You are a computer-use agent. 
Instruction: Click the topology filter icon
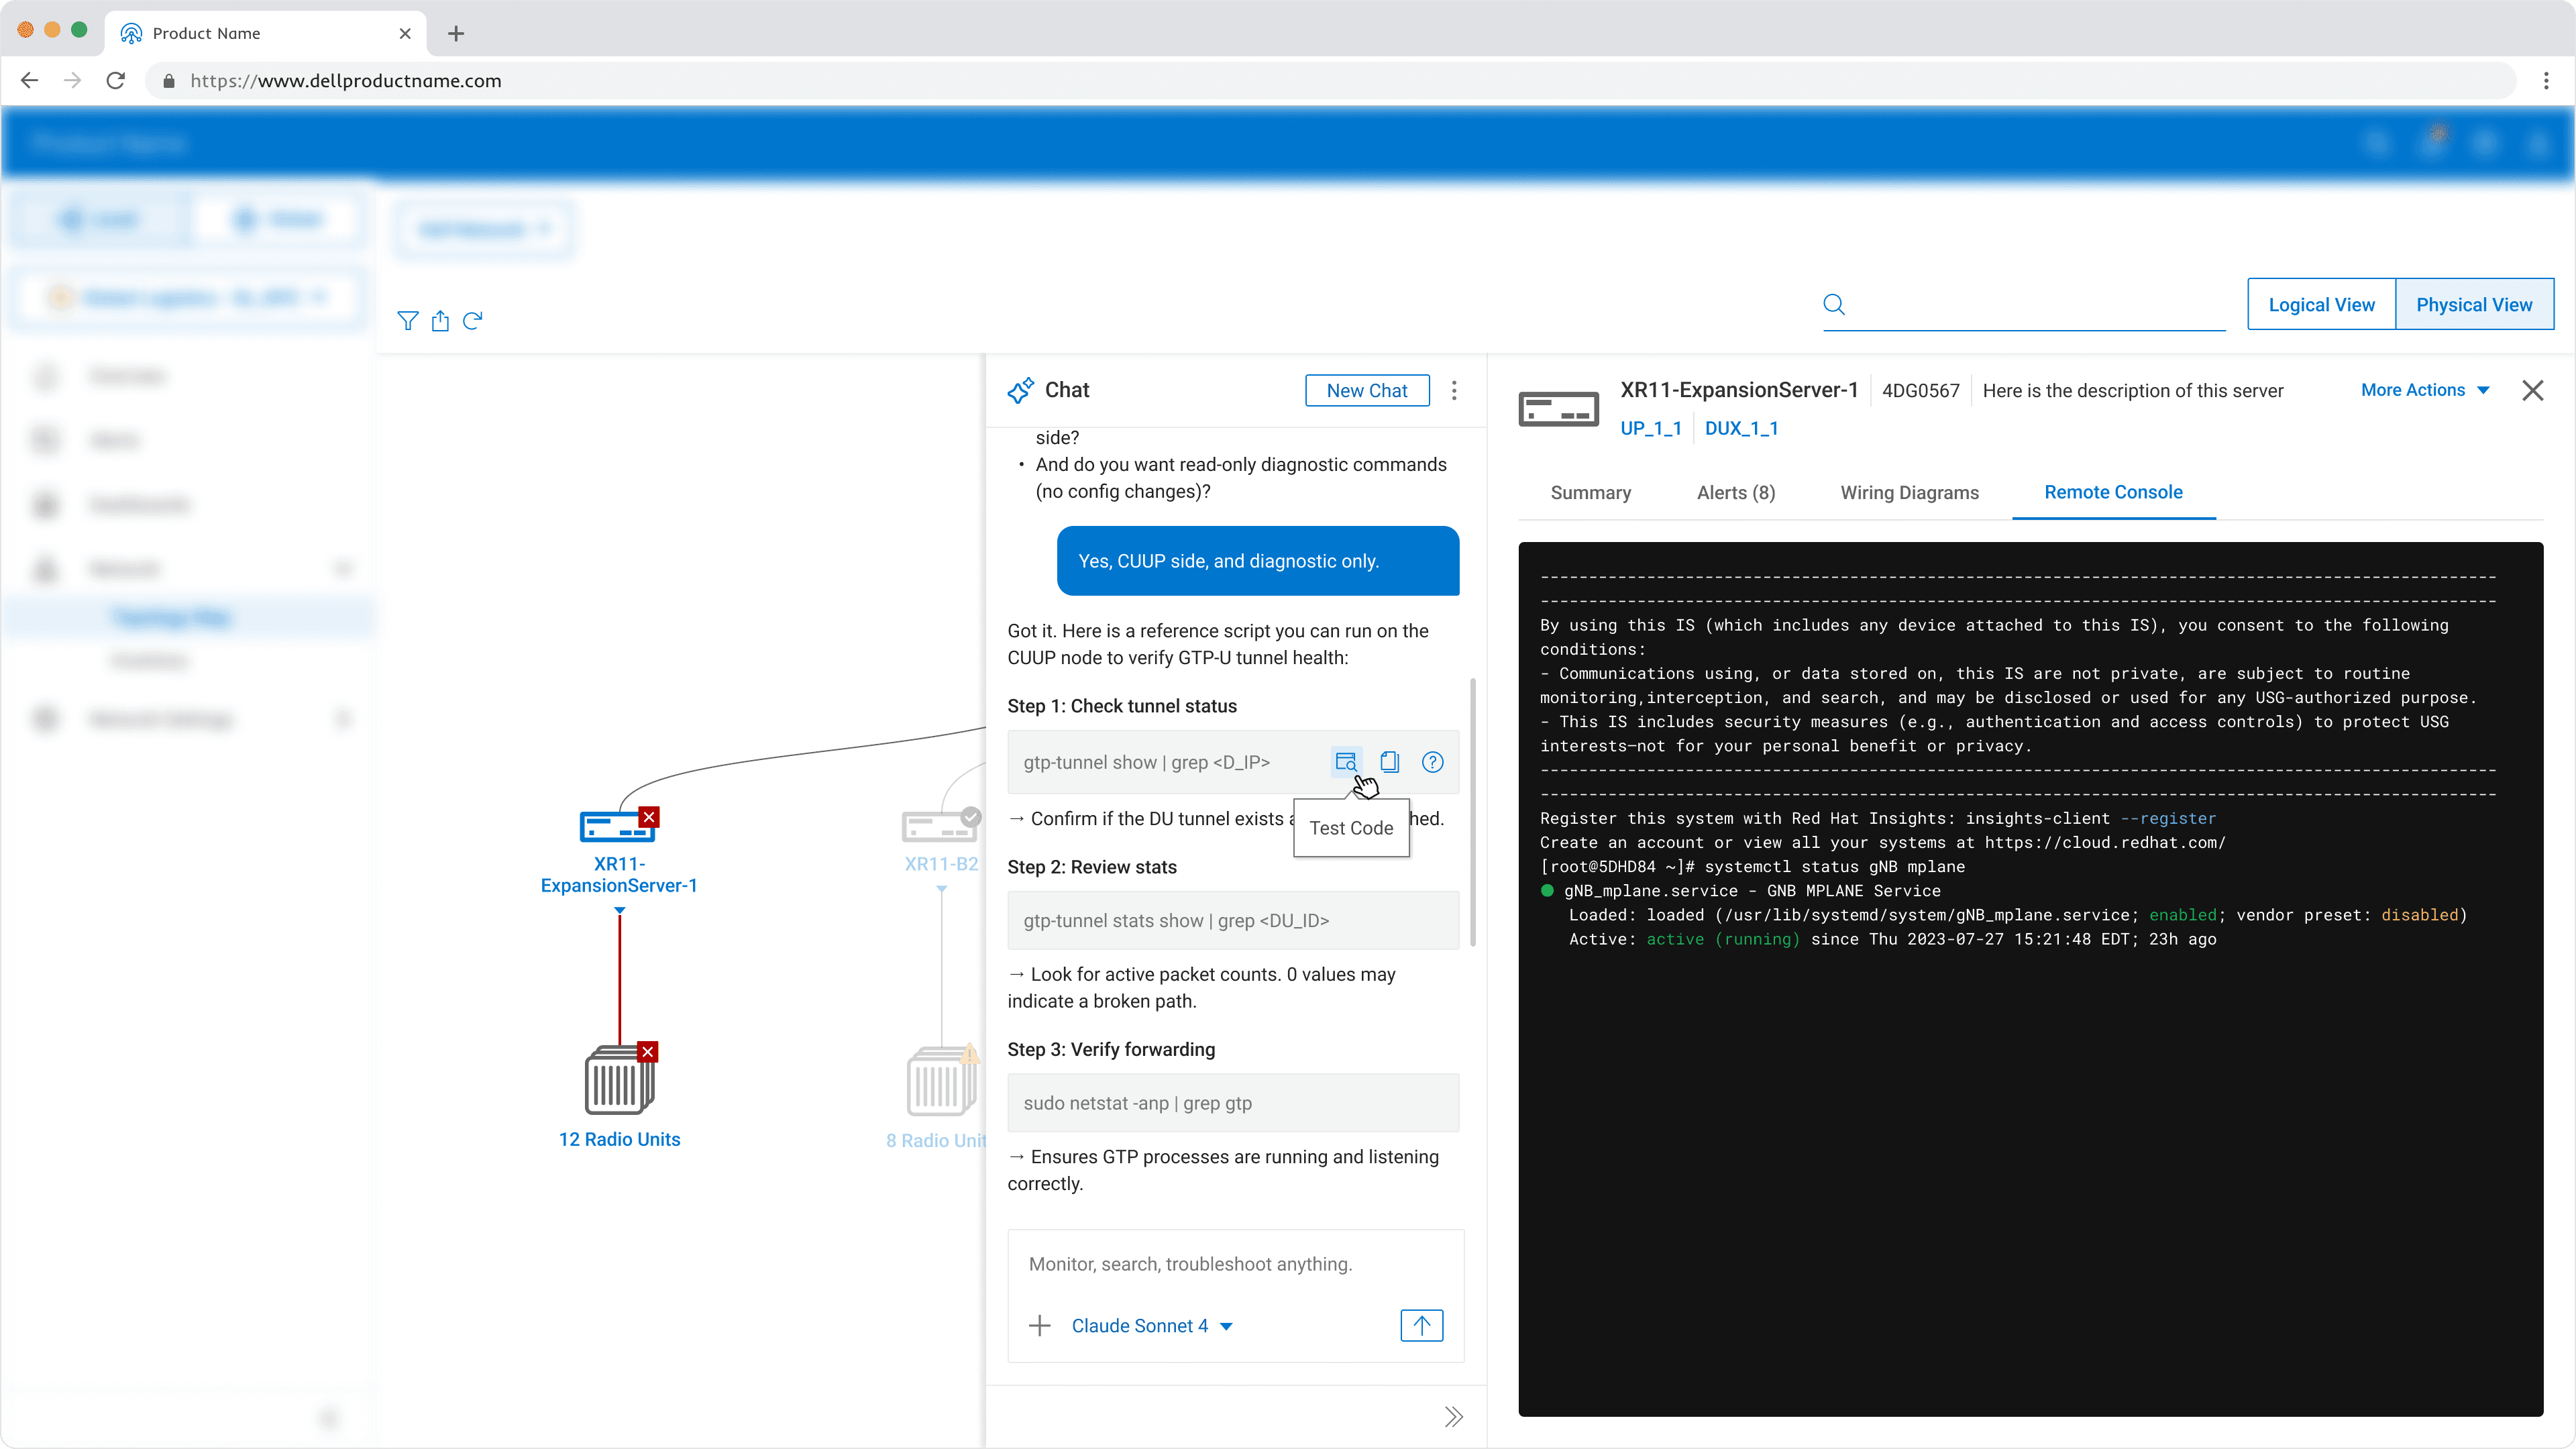[x=407, y=321]
